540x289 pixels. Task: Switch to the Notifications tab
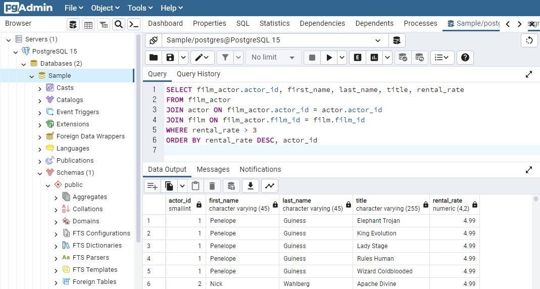(260, 169)
